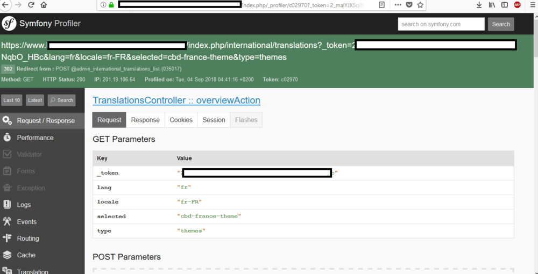The image size is (538, 274).
Task: Select the "fr" lang value
Action: point(184,188)
